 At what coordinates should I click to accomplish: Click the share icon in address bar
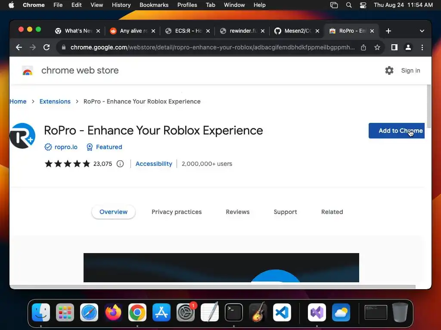[363, 47]
